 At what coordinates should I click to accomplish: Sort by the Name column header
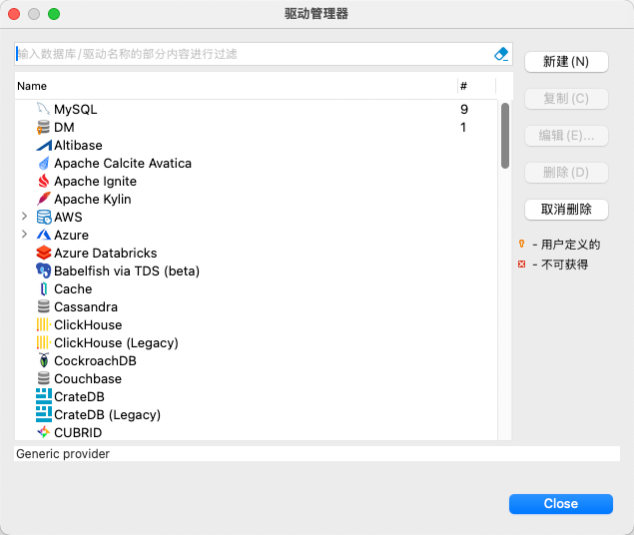(237, 86)
